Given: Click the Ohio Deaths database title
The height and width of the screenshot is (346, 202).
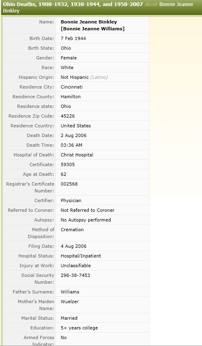Looking at the screenshot, I should click(73, 4).
